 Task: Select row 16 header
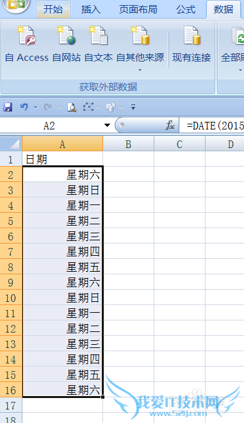11,390
